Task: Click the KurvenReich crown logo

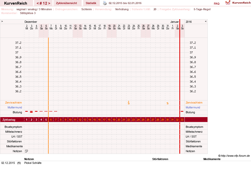Action: (228, 3)
